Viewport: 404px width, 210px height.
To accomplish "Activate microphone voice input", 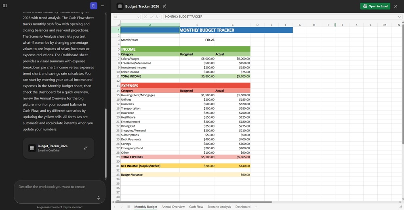I will 99,198.
